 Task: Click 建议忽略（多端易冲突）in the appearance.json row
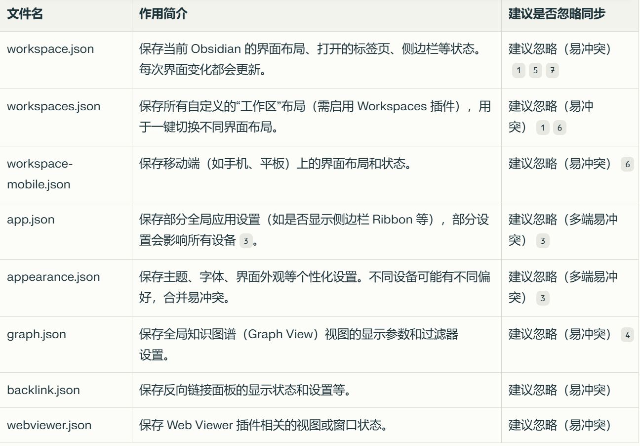[563, 287]
